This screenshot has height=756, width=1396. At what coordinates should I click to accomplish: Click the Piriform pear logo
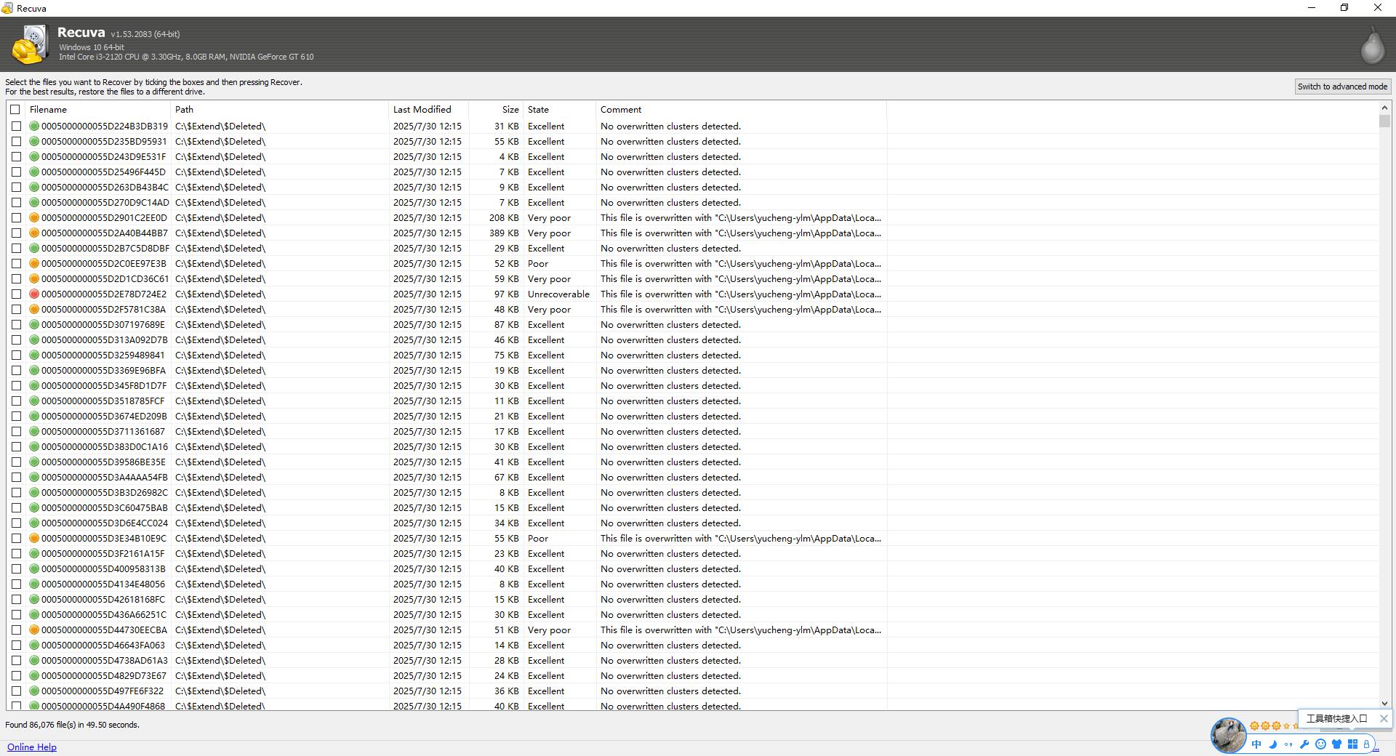(x=1372, y=45)
